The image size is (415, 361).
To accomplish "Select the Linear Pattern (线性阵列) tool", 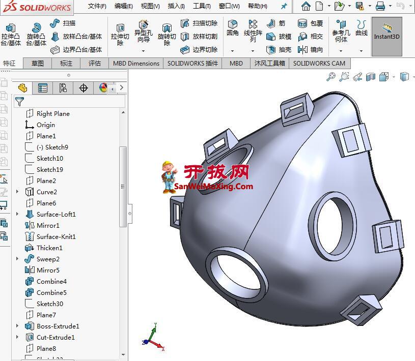I will click(x=253, y=31).
